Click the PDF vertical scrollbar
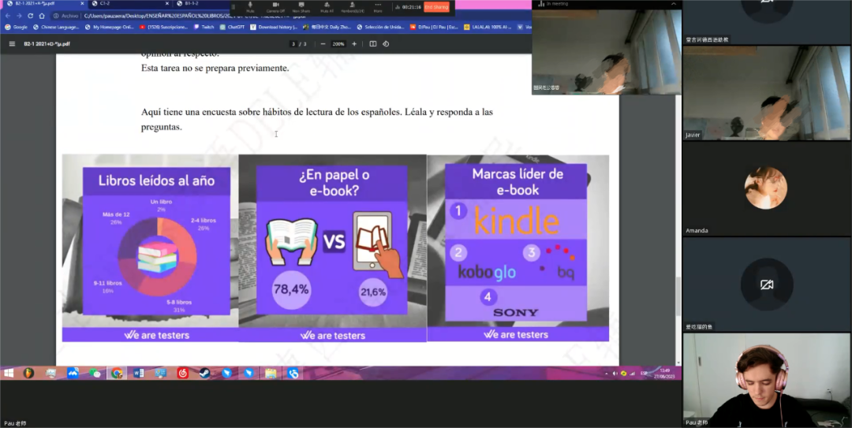This screenshot has width=852, height=428. [x=678, y=296]
